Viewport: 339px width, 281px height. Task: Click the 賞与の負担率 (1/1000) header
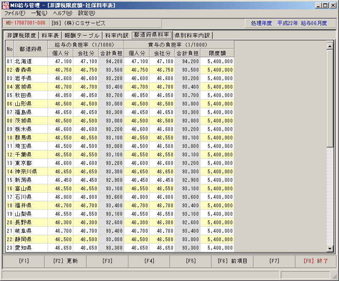(x=179, y=45)
